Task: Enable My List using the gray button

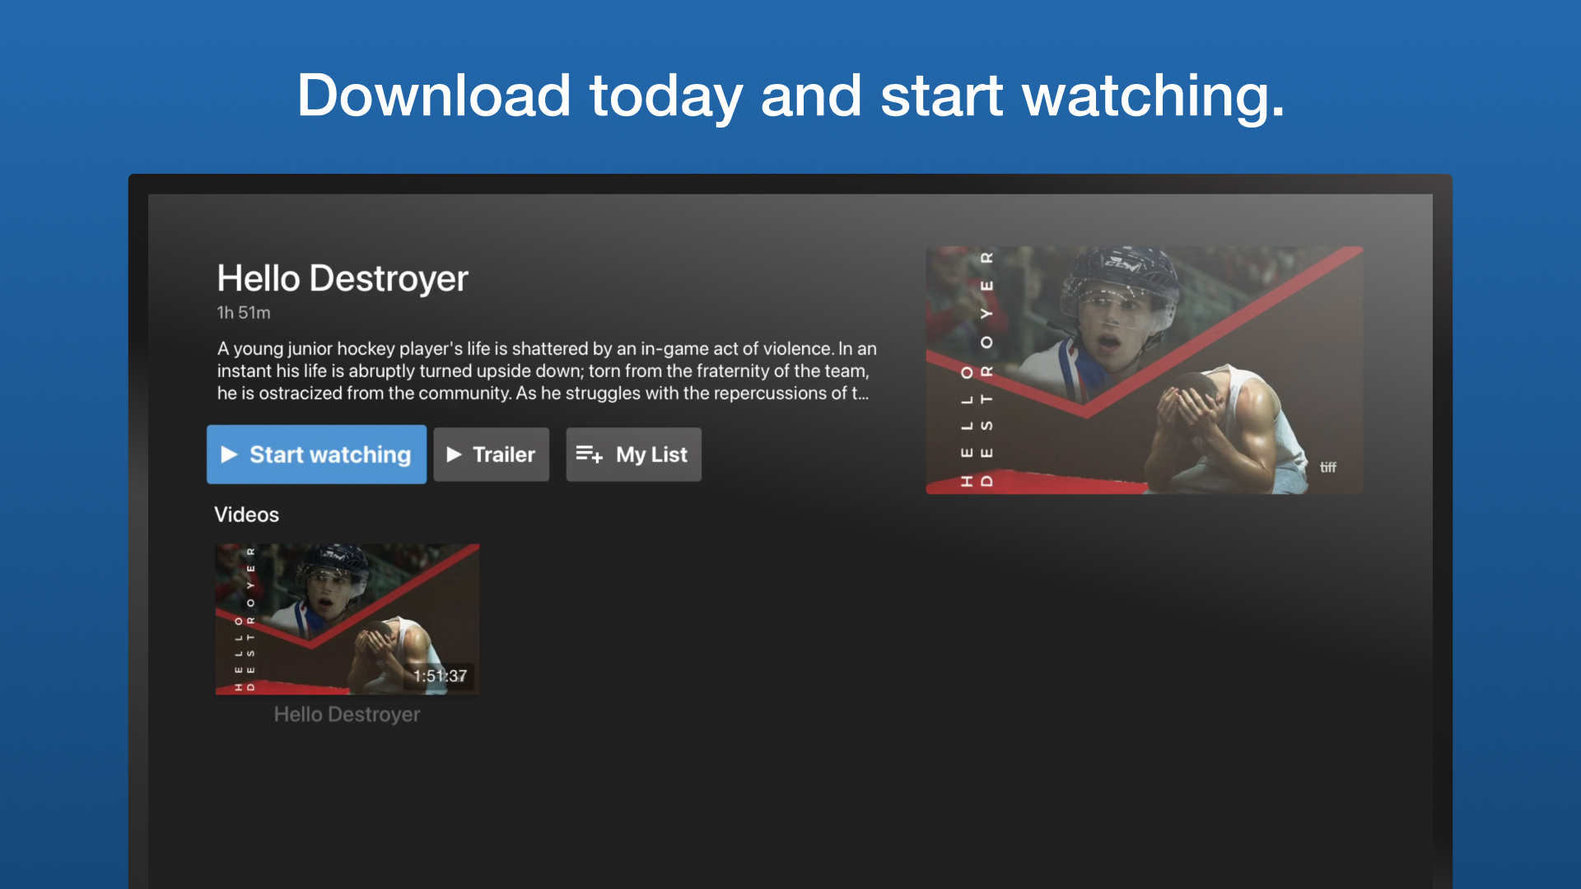Action: click(x=633, y=454)
